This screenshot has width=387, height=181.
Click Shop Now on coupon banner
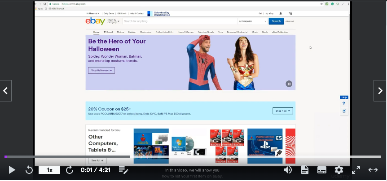[x=282, y=111]
